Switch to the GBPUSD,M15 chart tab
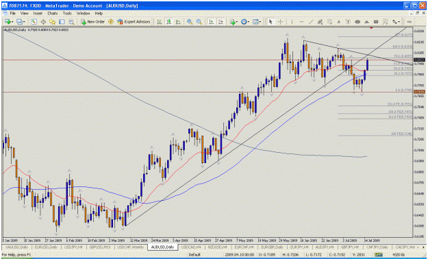 coord(100,247)
